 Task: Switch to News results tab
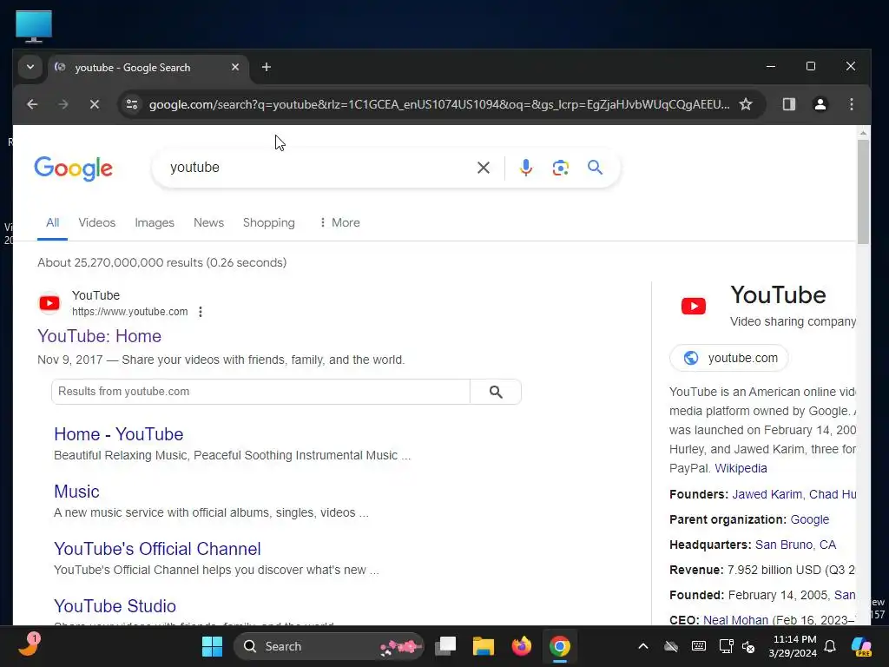(208, 223)
